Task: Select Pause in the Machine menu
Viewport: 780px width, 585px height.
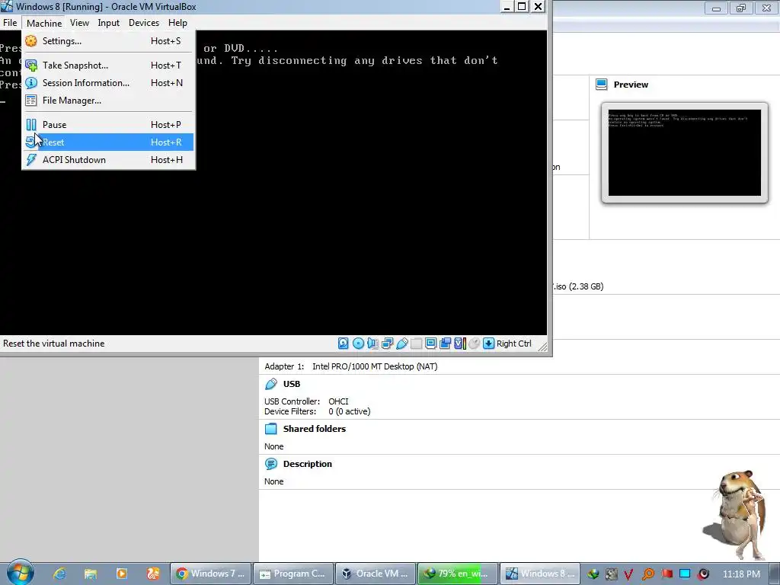Action: click(108, 125)
